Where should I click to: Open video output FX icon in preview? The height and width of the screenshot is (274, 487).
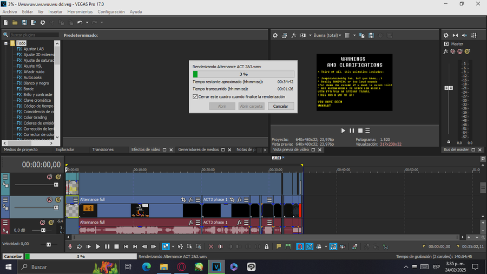[x=293, y=35]
